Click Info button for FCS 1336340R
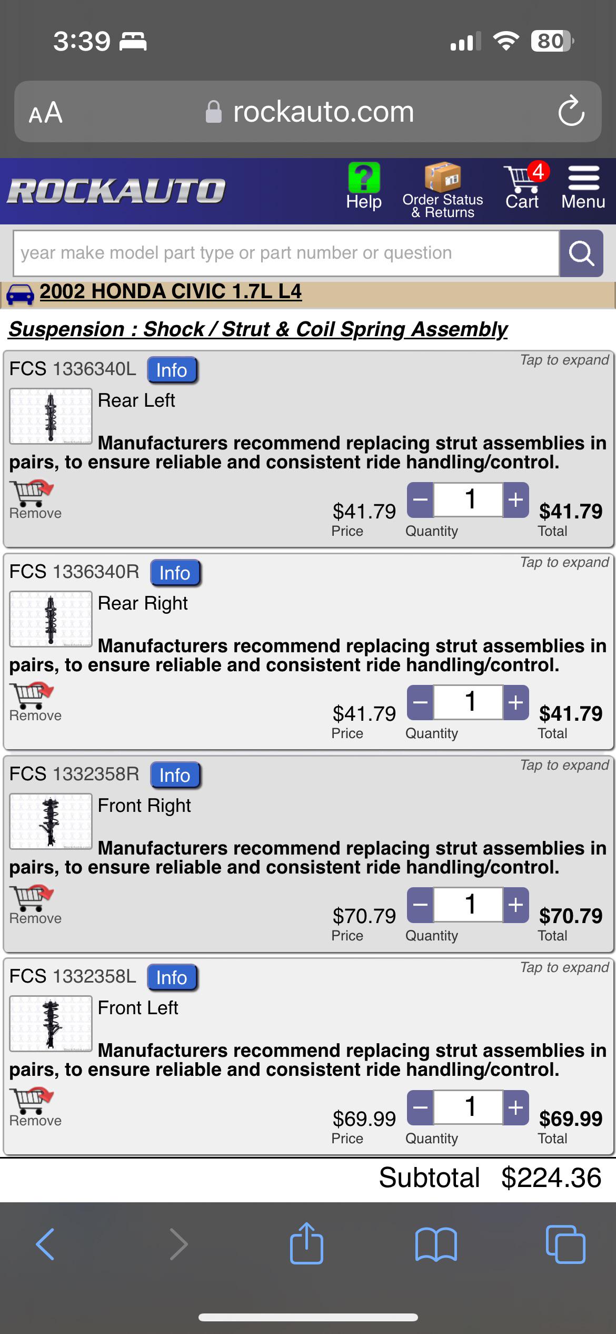Screen dimensions: 616x1334 (175, 573)
